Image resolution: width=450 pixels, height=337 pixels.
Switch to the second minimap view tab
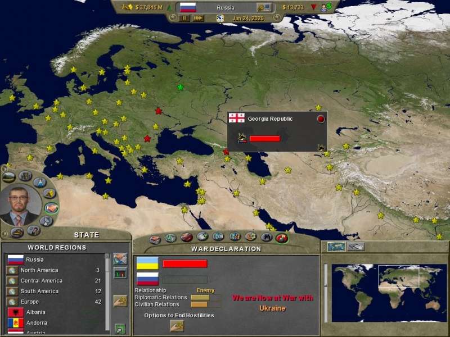coord(355,247)
